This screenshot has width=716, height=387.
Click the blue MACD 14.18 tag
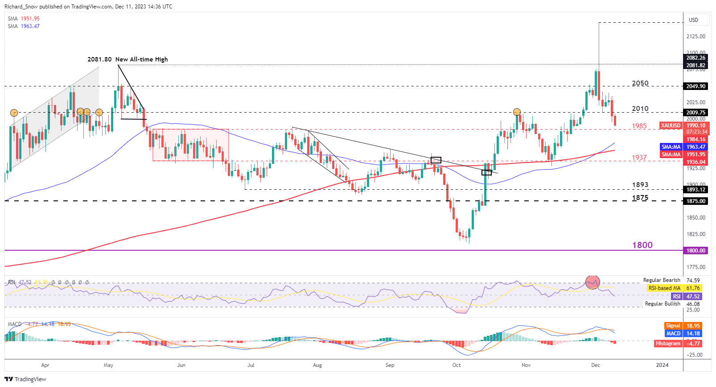click(x=683, y=334)
